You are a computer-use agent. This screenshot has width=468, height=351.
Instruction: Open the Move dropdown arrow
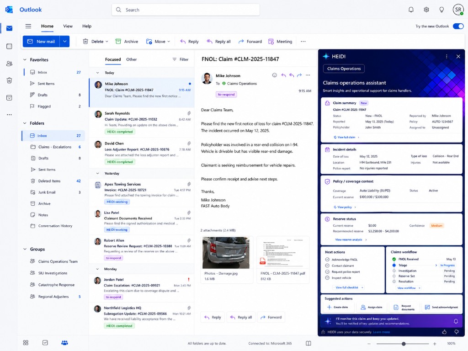169,42
